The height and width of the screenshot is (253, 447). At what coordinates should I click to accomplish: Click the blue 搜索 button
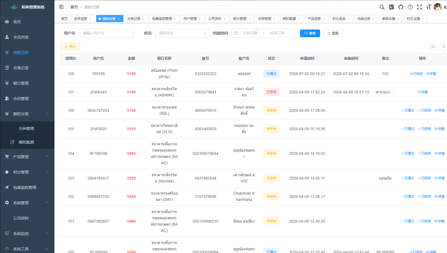click(x=310, y=33)
